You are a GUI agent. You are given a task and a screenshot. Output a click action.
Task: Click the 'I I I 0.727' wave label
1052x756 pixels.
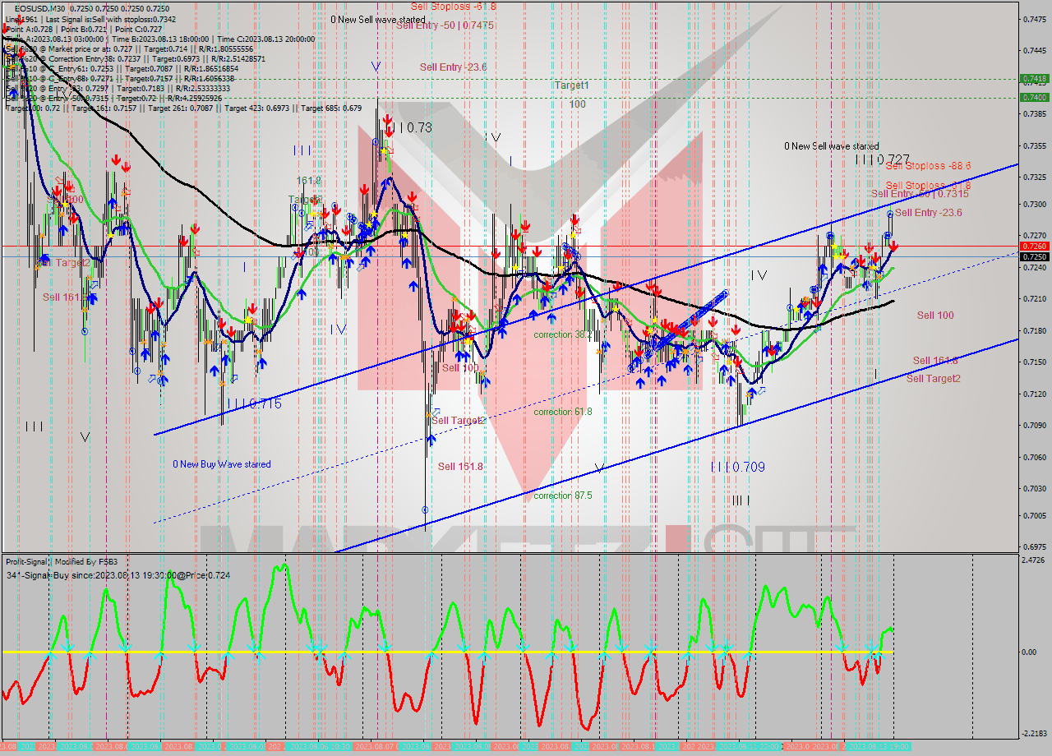883,160
